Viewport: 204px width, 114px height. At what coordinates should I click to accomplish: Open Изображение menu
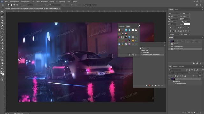25,2
